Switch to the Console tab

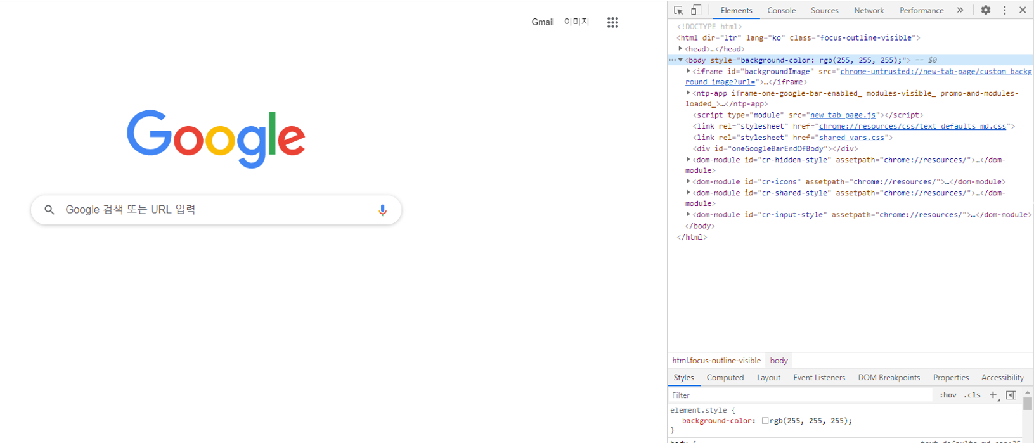pos(781,10)
